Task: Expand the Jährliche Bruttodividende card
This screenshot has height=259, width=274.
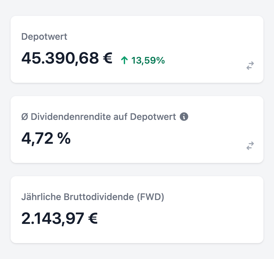Action: (137, 209)
